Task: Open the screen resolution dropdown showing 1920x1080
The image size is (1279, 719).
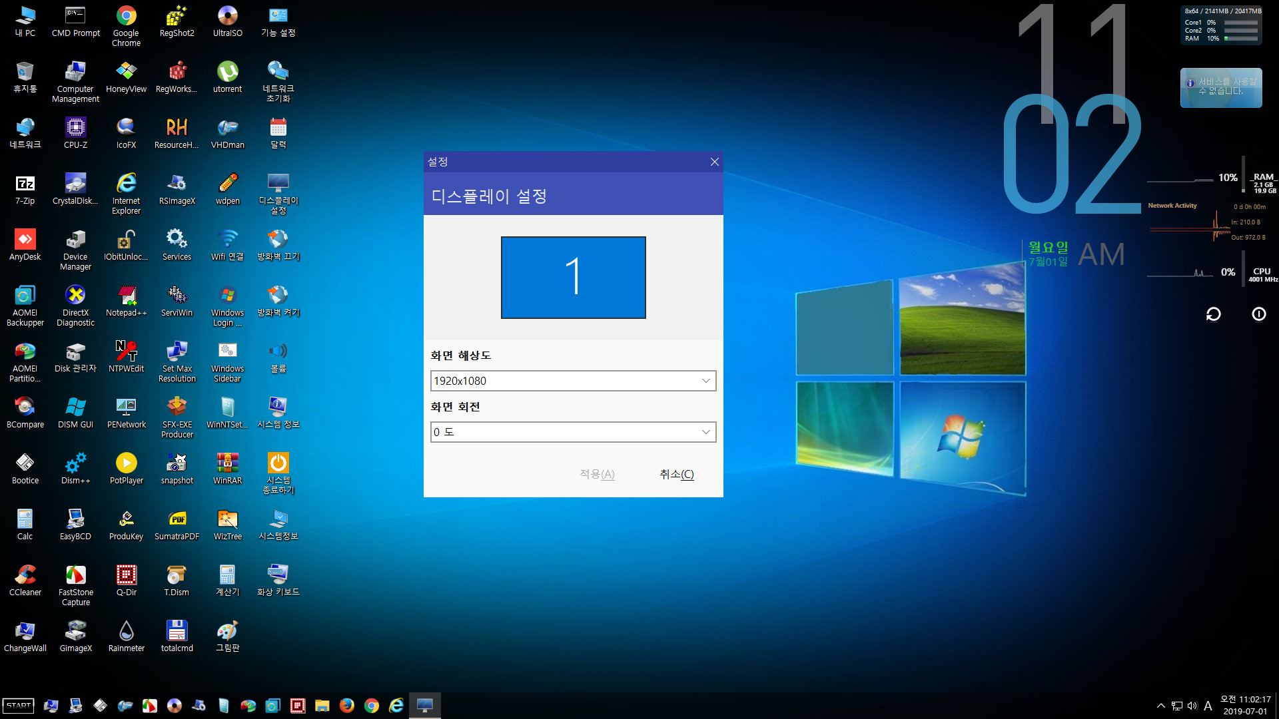Action: (x=573, y=381)
